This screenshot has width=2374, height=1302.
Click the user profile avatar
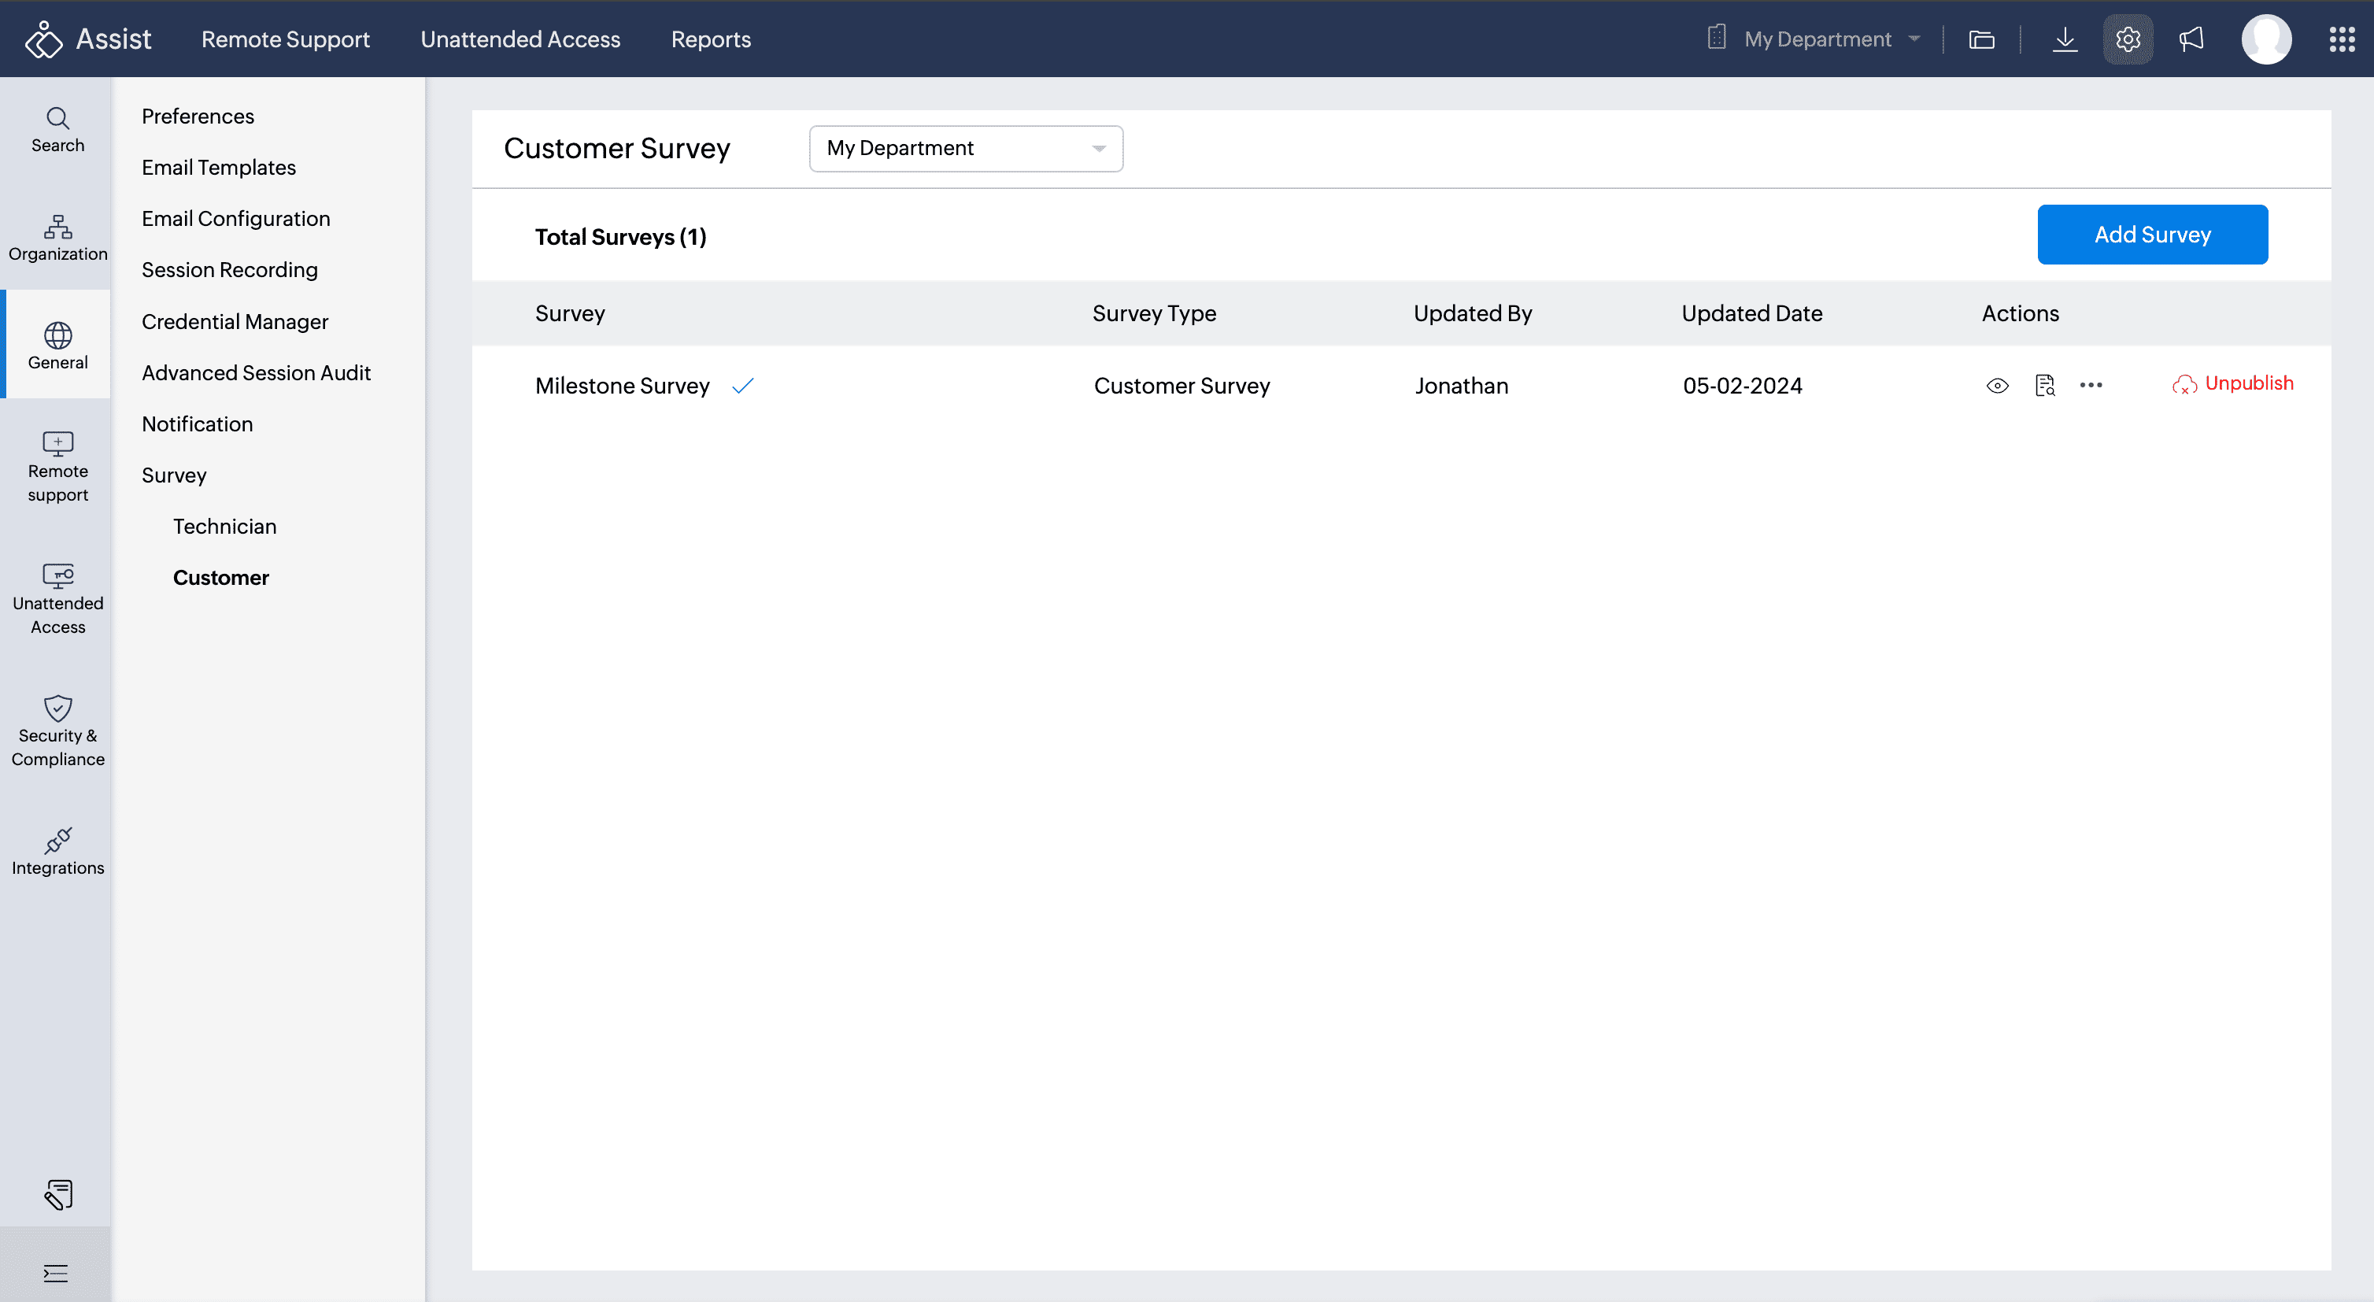[x=2265, y=39]
